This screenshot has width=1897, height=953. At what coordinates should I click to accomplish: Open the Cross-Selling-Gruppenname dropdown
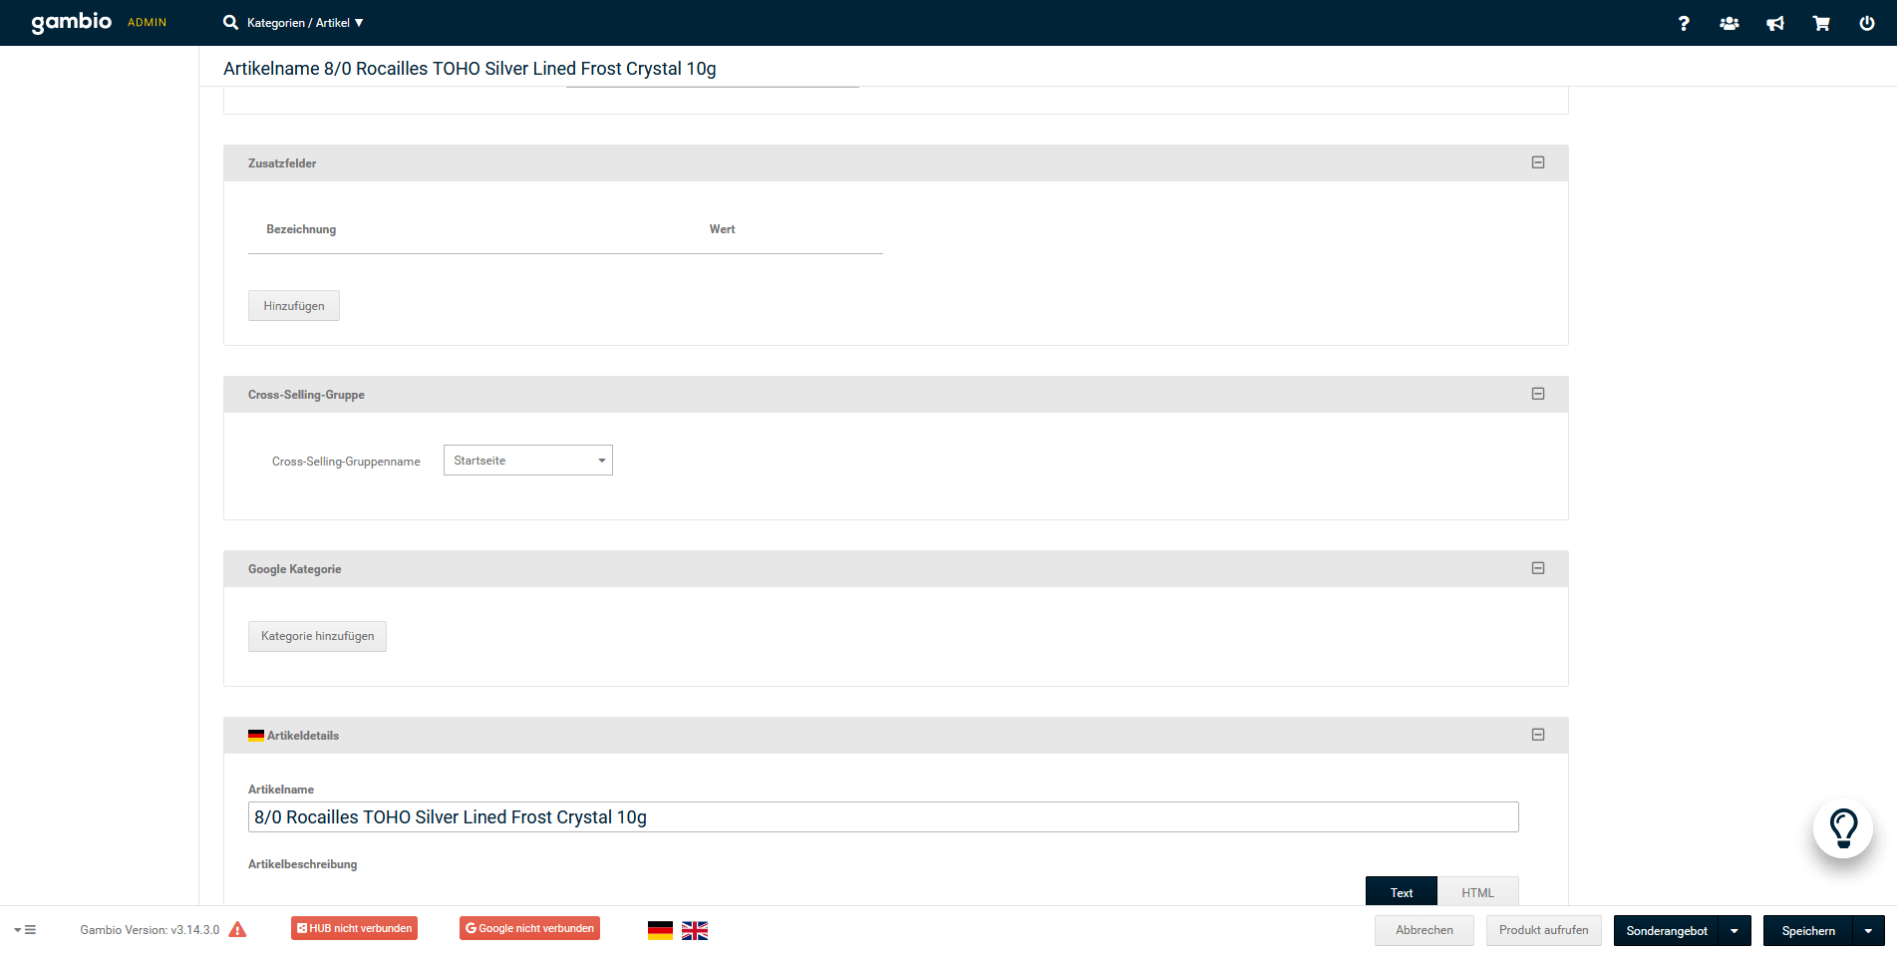[527, 461]
